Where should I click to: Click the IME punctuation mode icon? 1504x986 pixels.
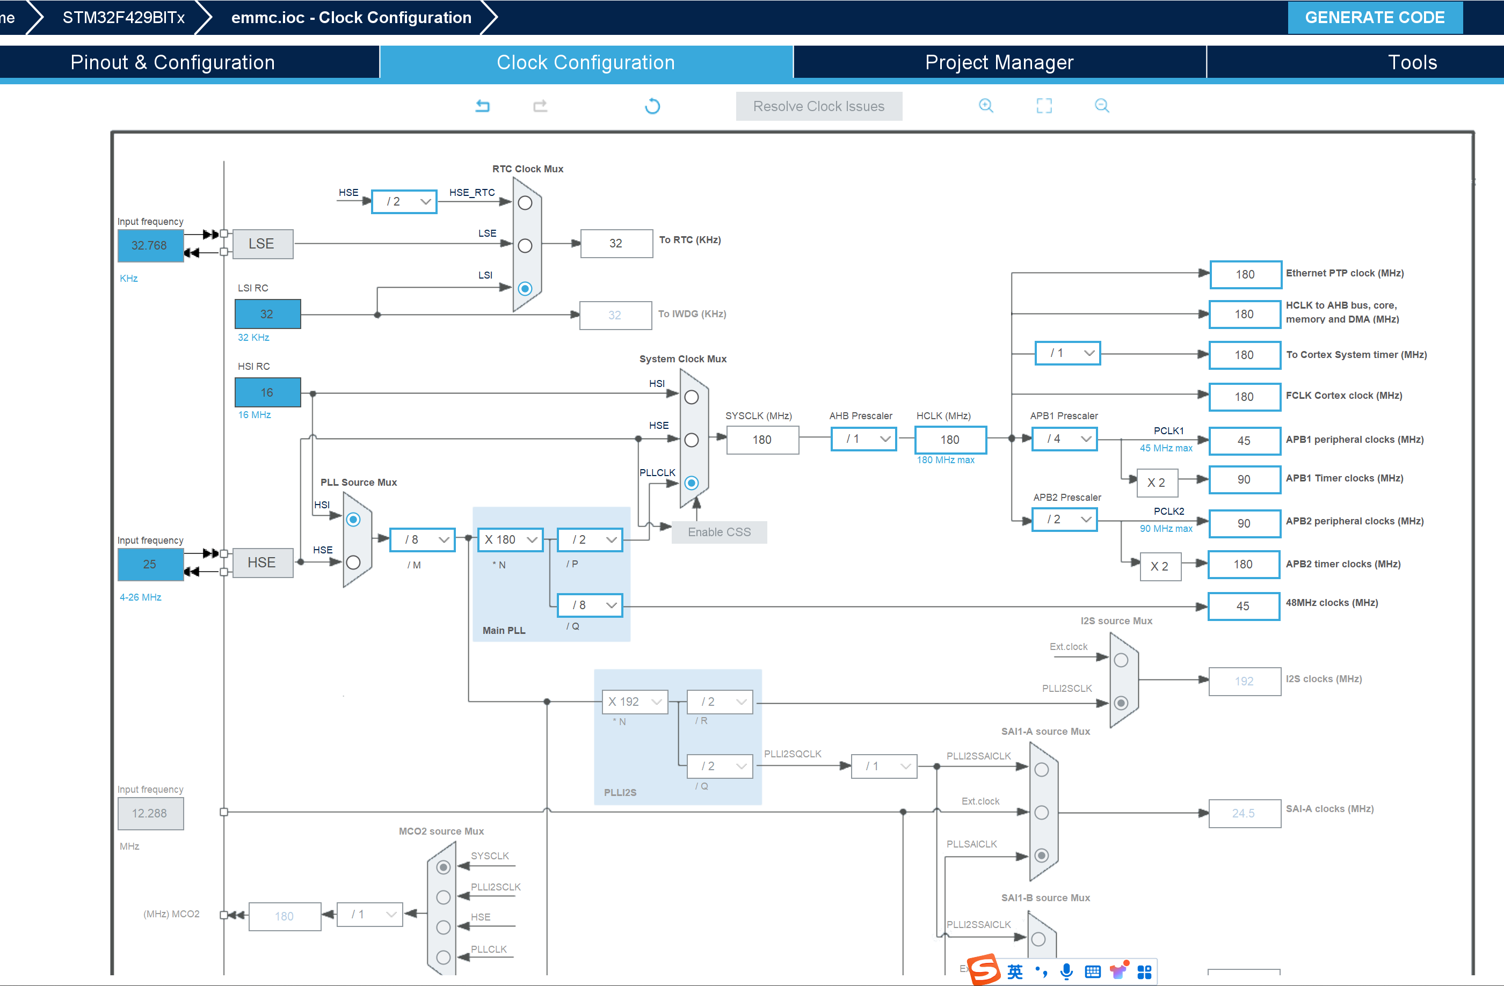pos(1041,972)
